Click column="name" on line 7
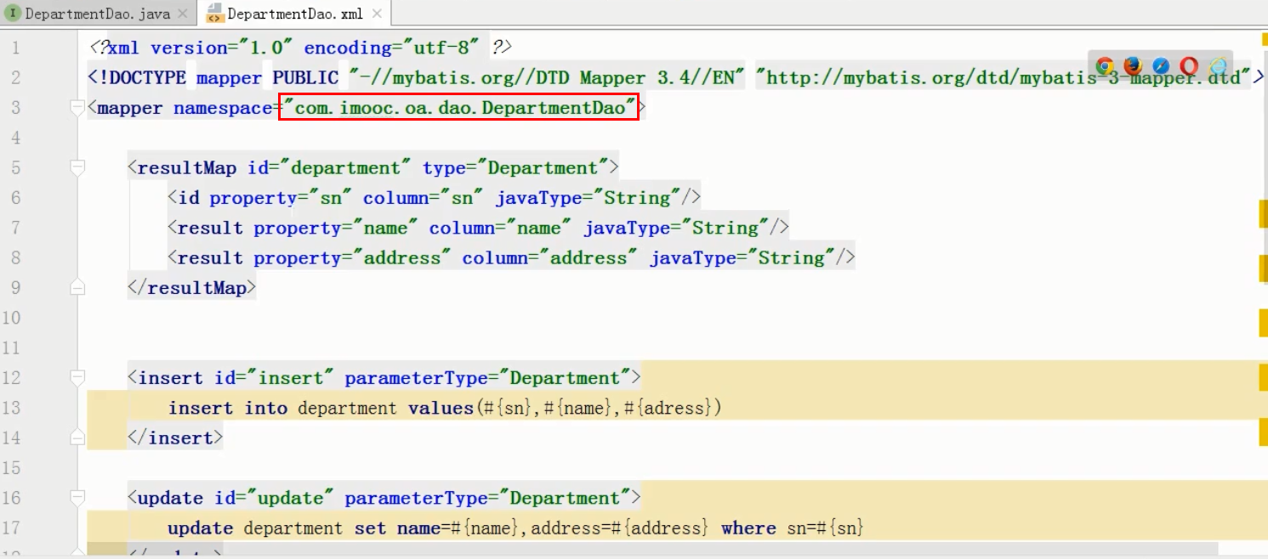Screen dimensions: 1268x559 pos(502,228)
